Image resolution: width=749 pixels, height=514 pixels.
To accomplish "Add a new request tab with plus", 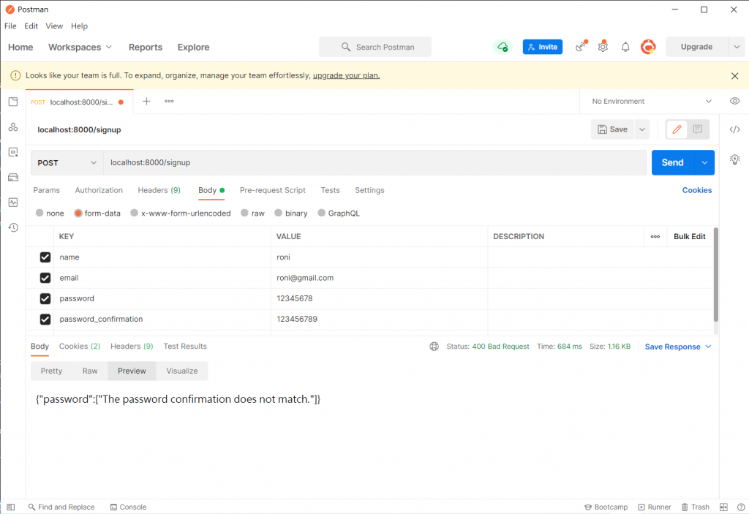I will pyautogui.click(x=146, y=102).
